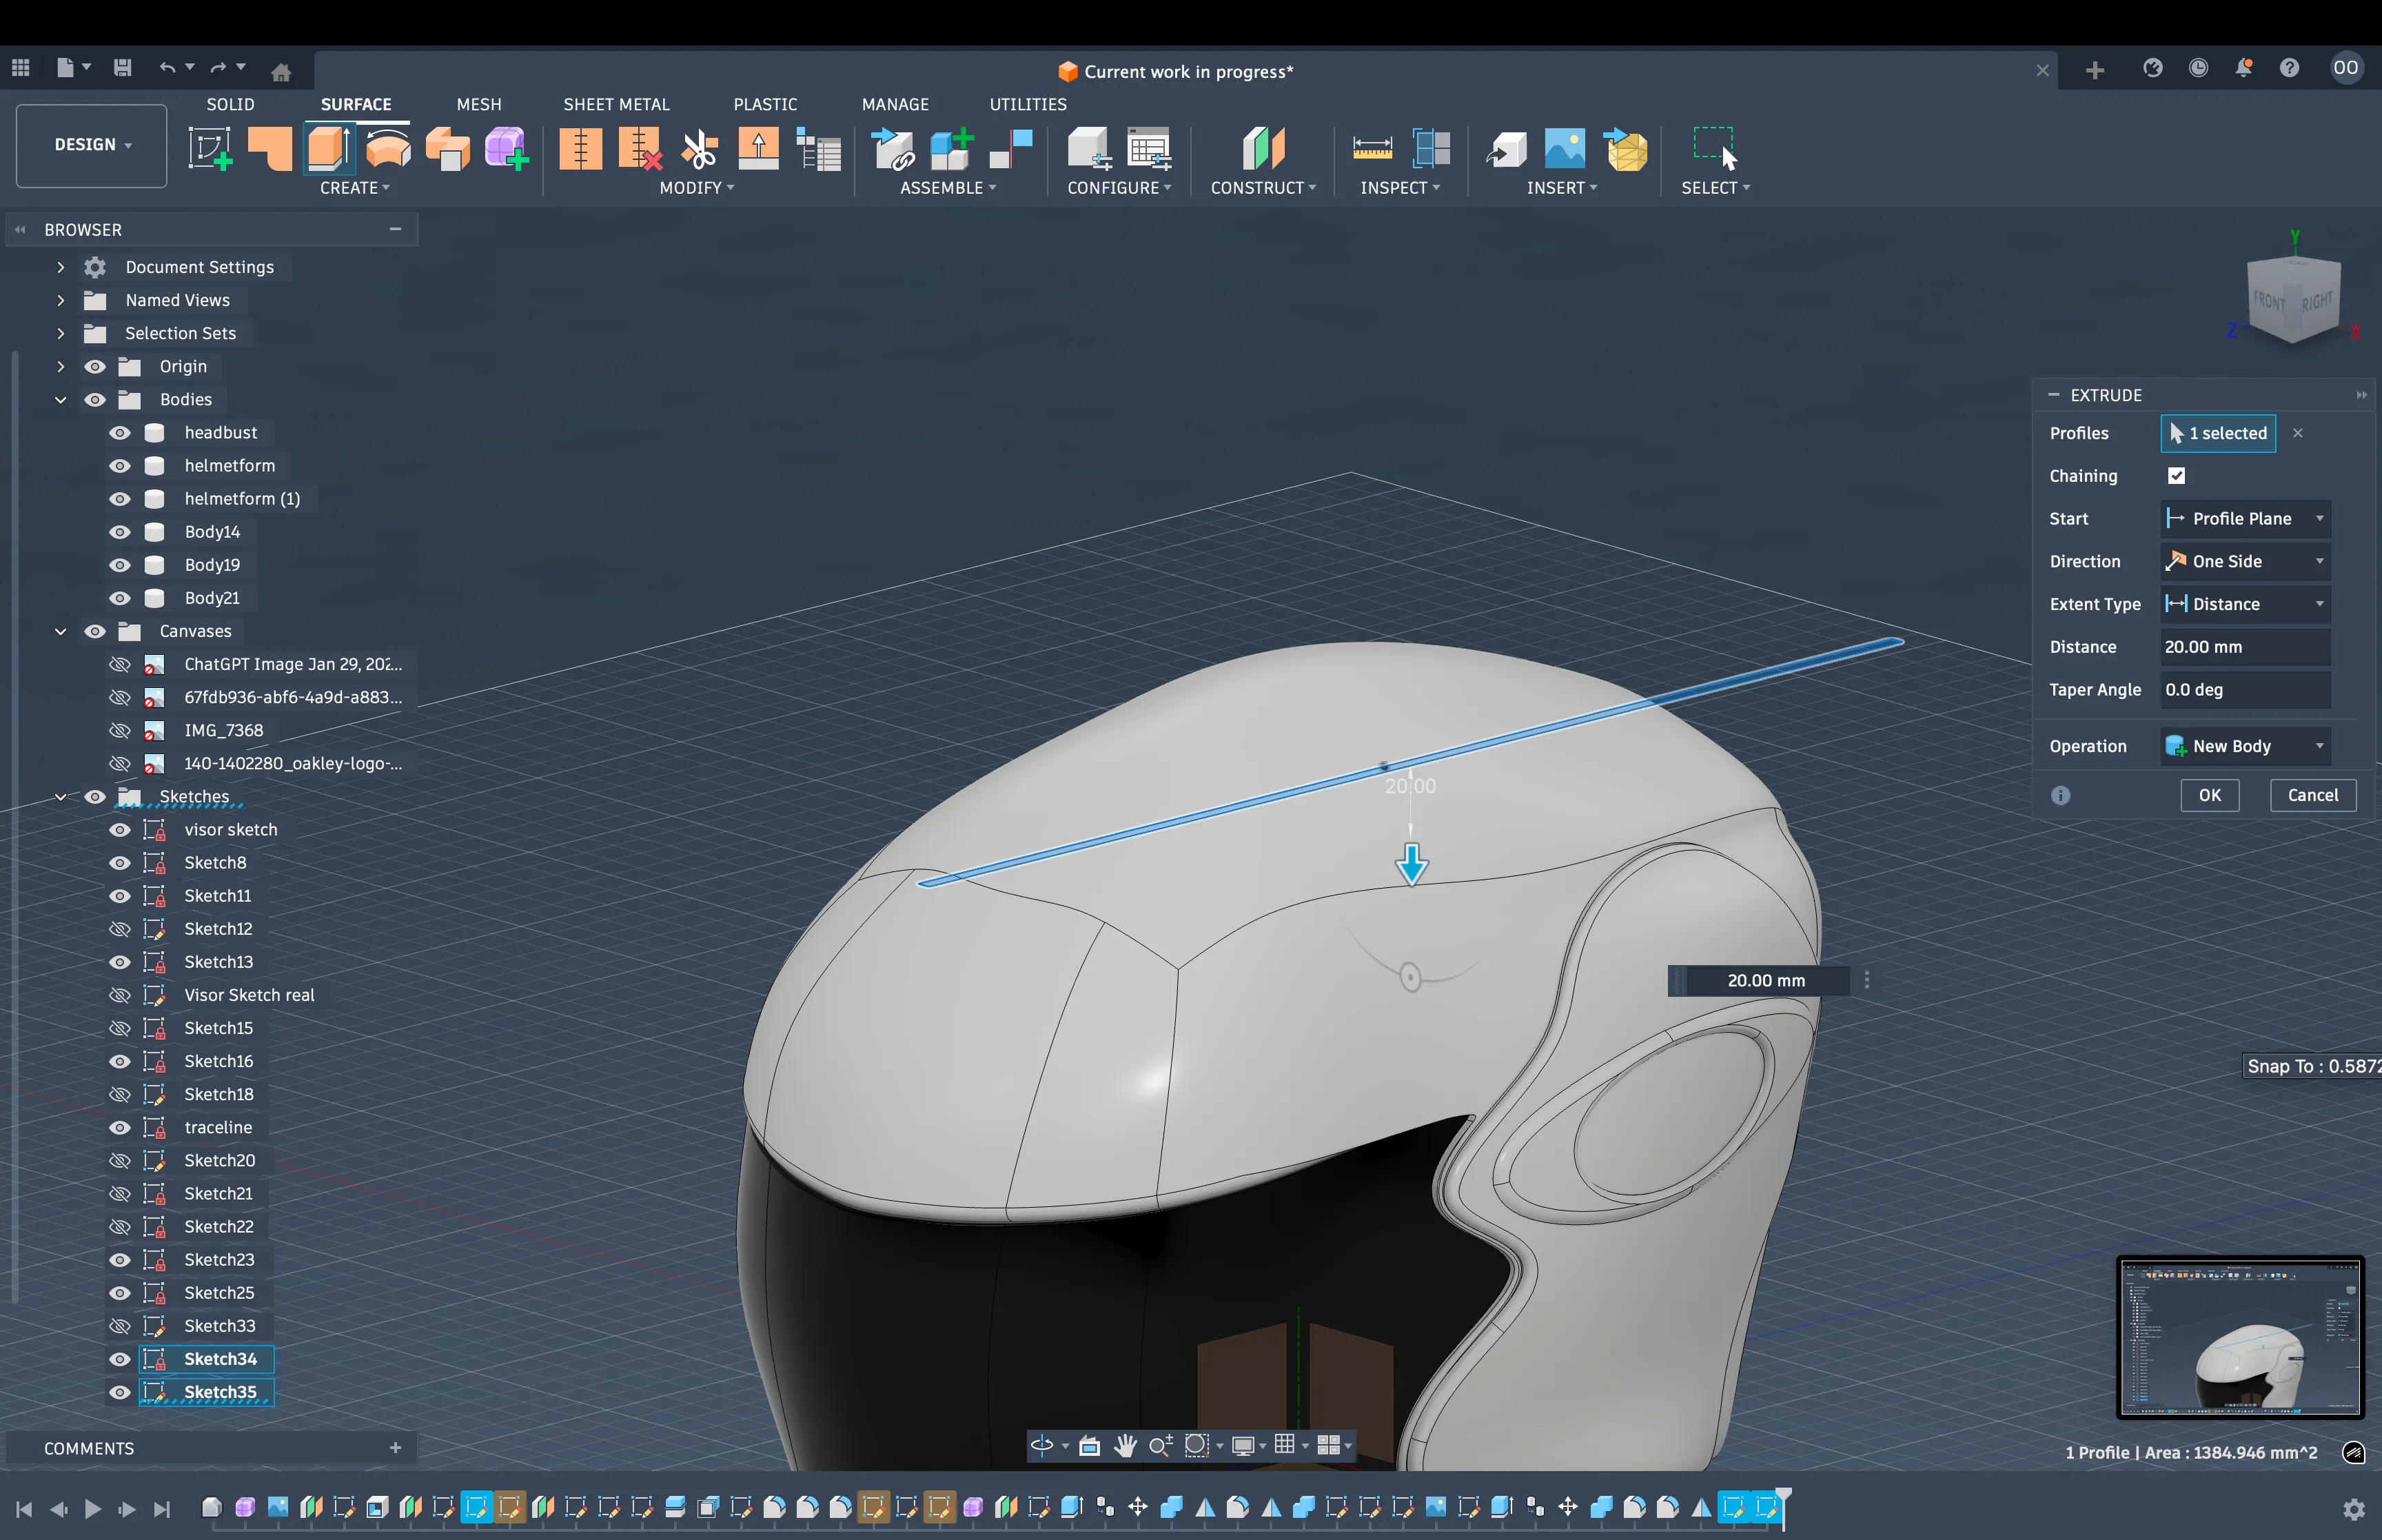Image resolution: width=2382 pixels, height=1540 pixels.
Task: Confirm the extrude with OK button
Action: [2210, 795]
